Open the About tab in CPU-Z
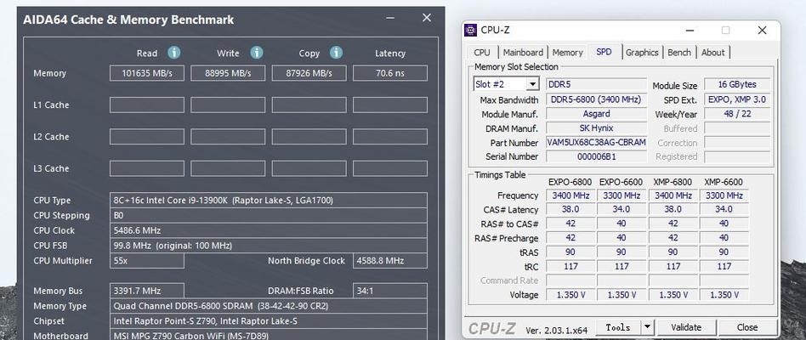This screenshot has height=340, width=806. (x=713, y=53)
